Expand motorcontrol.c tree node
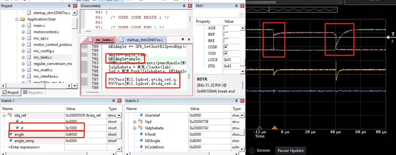396x155 pixels. (x=23, y=32)
